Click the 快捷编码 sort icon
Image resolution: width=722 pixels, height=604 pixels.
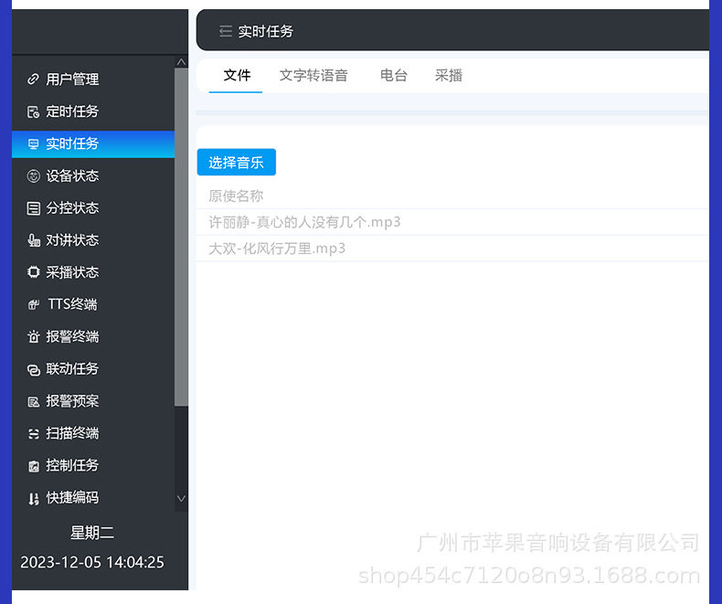pyautogui.click(x=33, y=498)
